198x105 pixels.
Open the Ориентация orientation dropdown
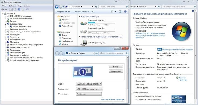pos(89,94)
